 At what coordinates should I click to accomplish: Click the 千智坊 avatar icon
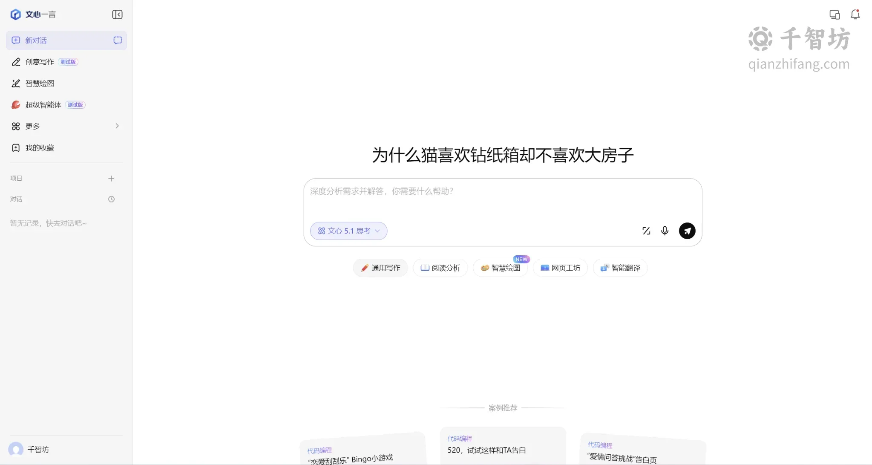[x=16, y=450]
